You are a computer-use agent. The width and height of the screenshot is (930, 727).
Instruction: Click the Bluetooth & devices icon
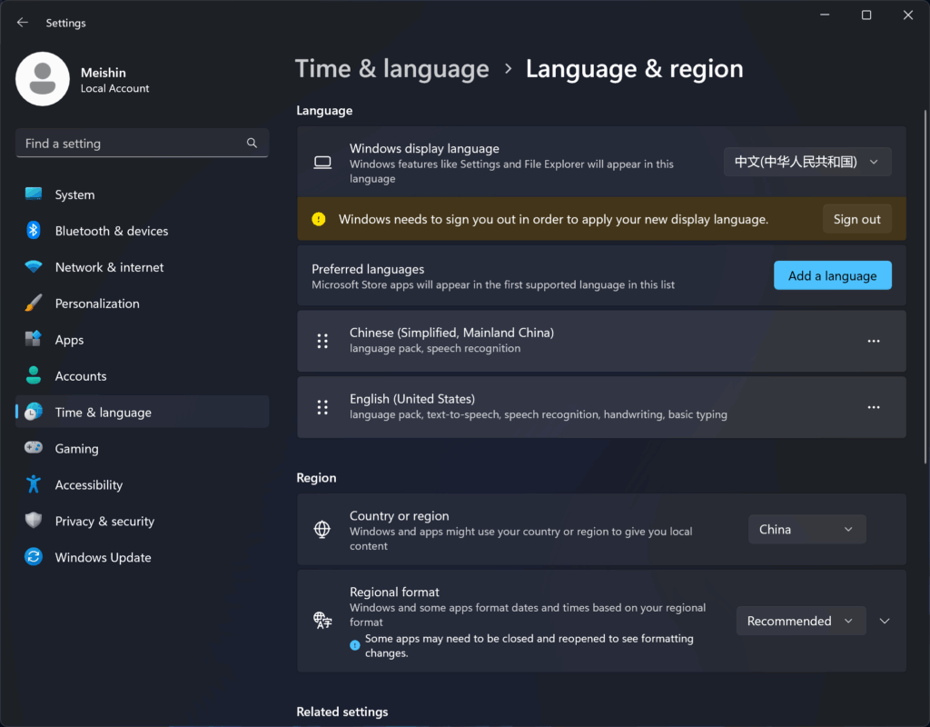pyautogui.click(x=34, y=231)
